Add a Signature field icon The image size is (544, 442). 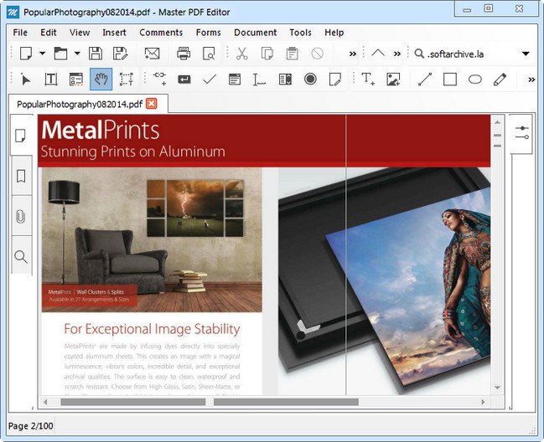(x=335, y=80)
